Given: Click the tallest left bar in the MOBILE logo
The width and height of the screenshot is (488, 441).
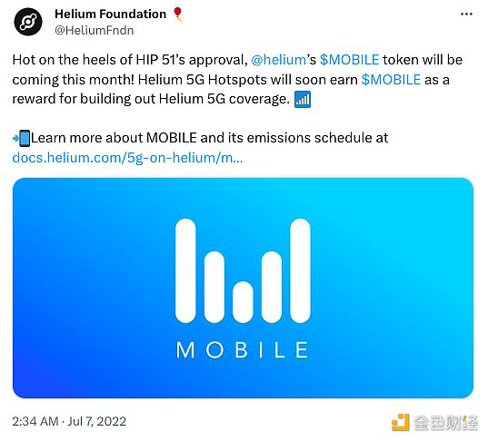Looking at the screenshot, I should [x=185, y=270].
